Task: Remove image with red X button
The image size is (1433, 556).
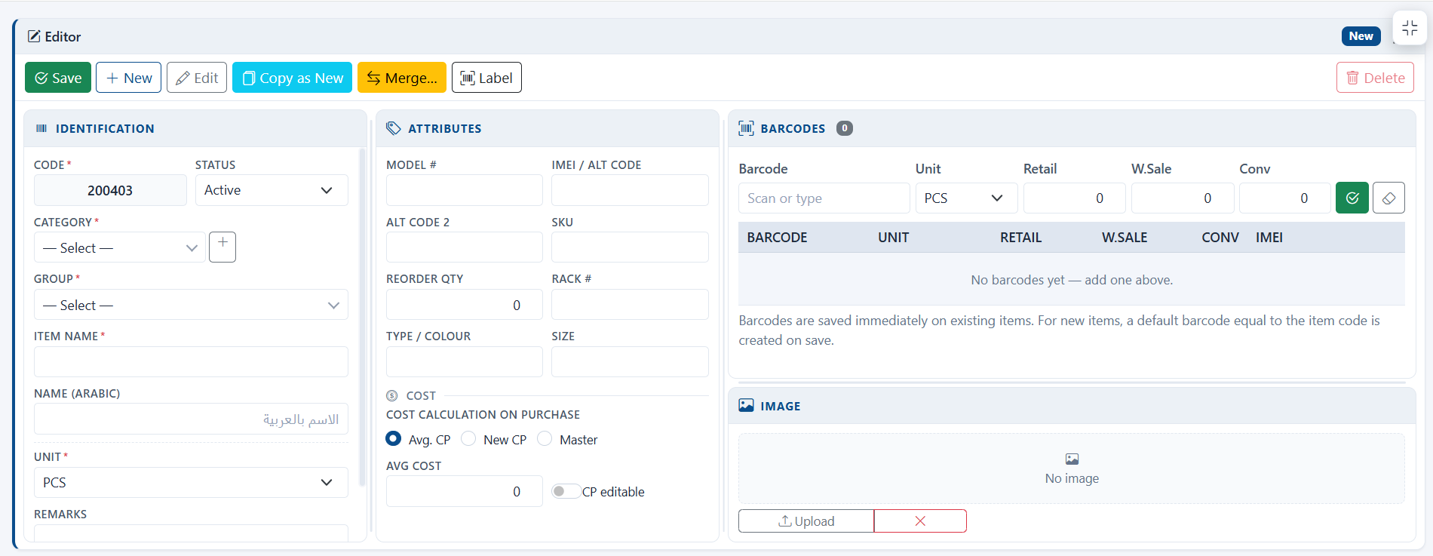Action: [920, 521]
